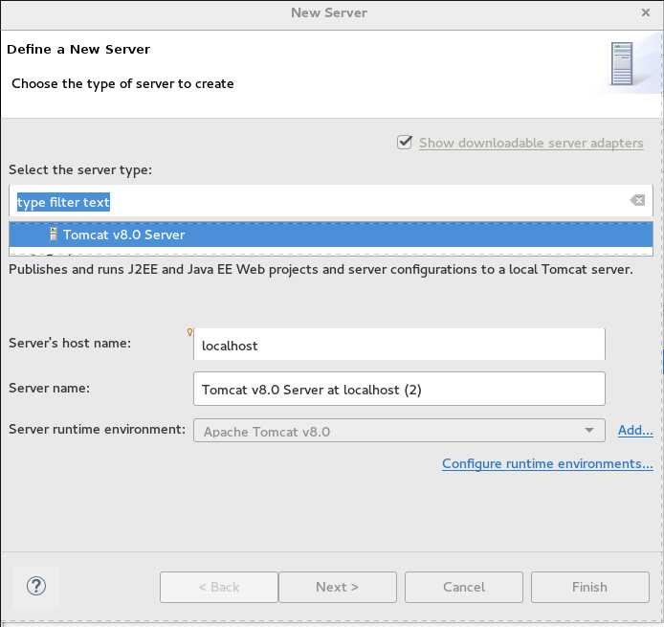Screen dimensions: 664x627
Task: Select Tomcat v8.0 Server in the list
Action: [331, 235]
